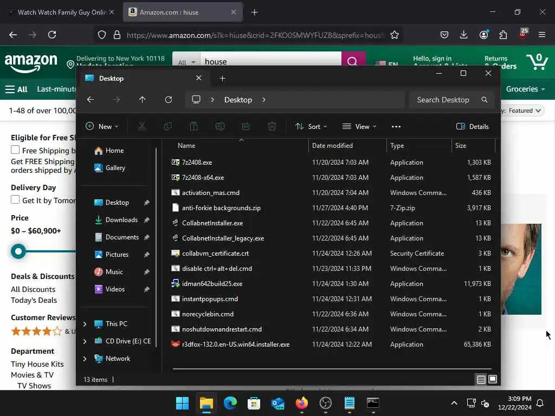Click the Rename icon in Explorer toolbar
This screenshot has height=416, width=555.
[x=220, y=126]
